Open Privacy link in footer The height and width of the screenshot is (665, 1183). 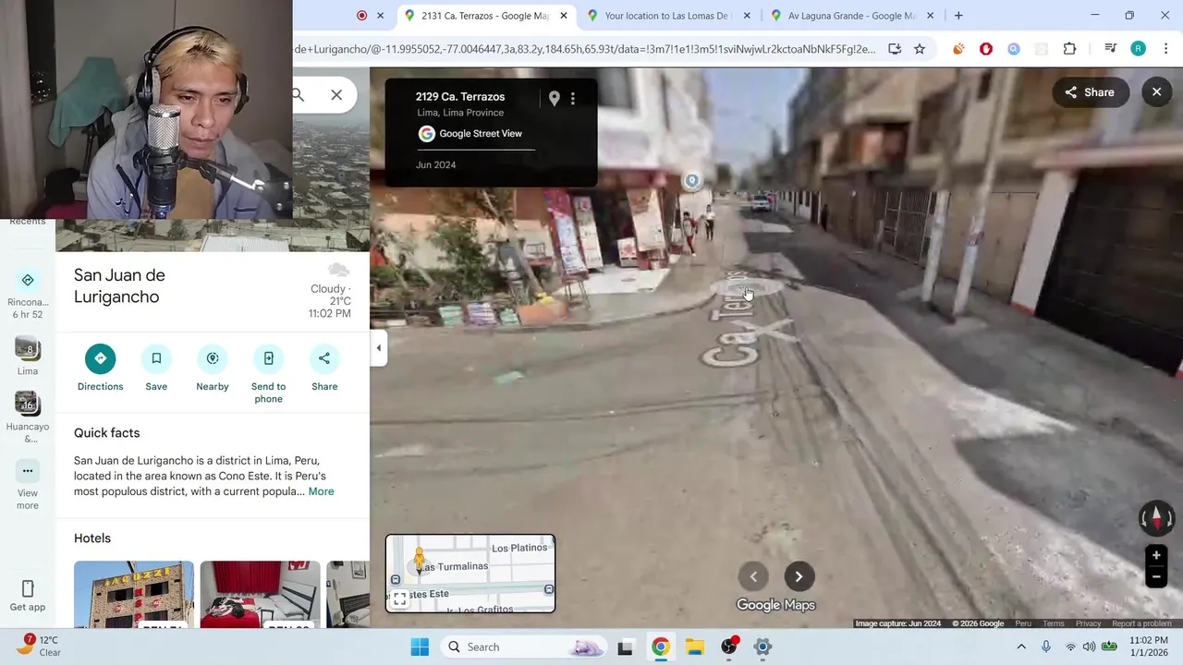(x=1088, y=623)
